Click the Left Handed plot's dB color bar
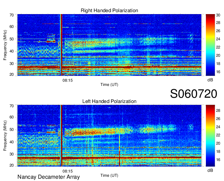The height and width of the screenshot is (181, 224). (210, 136)
